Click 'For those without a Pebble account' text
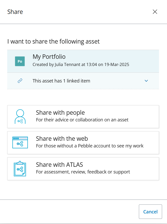Image resolution: width=167 pixels, height=224 pixels. [x=90, y=146]
